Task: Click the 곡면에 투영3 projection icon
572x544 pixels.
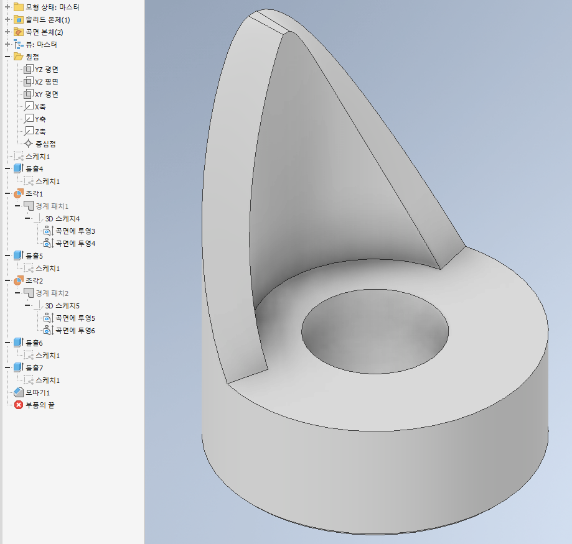Action: click(x=49, y=231)
